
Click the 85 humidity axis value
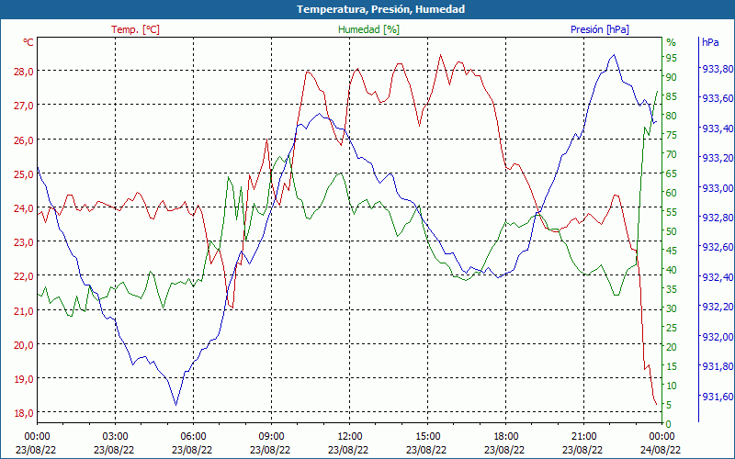pyautogui.click(x=672, y=96)
